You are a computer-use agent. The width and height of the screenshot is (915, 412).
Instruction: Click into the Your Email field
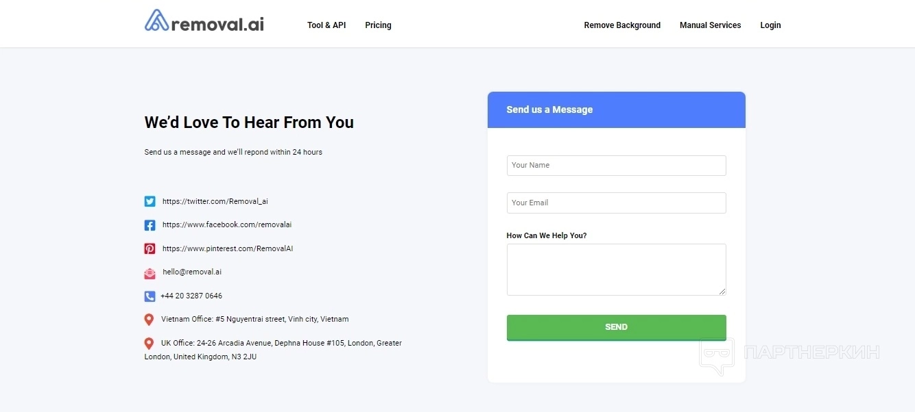tap(616, 203)
